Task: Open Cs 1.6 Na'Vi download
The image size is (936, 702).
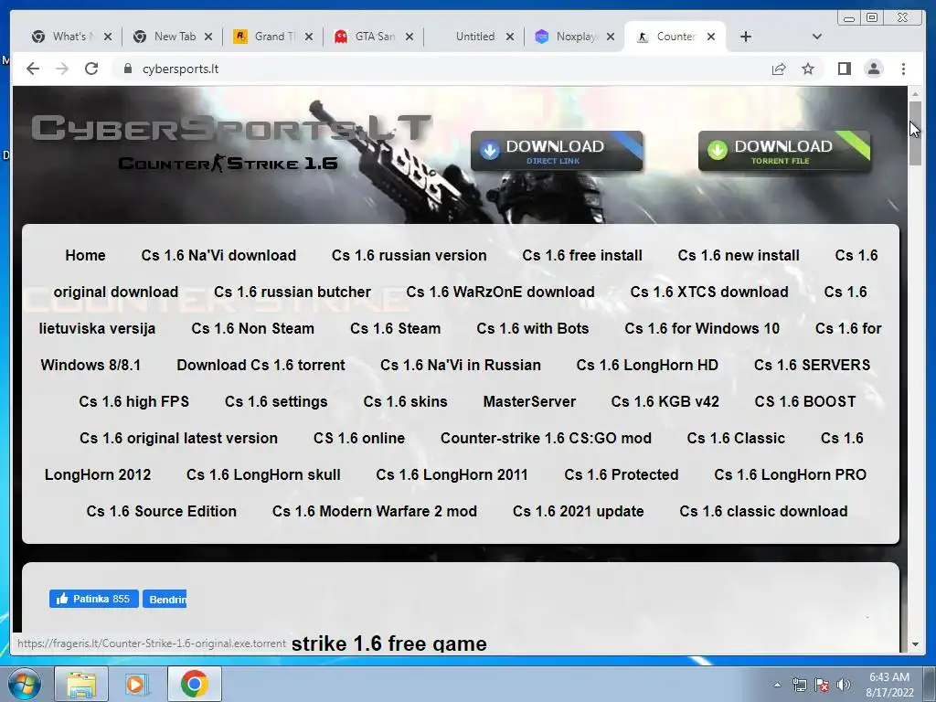Action: pyautogui.click(x=218, y=256)
